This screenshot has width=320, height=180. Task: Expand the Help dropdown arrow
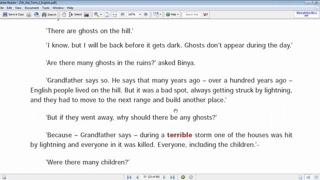178,14
